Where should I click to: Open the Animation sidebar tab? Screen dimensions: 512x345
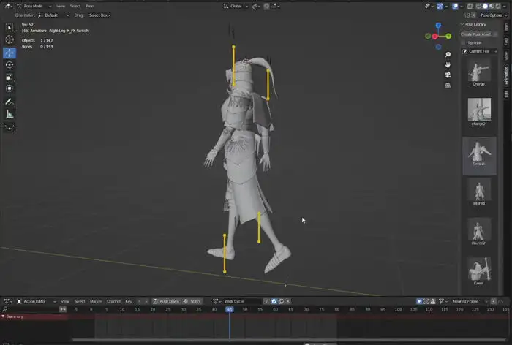506,75
